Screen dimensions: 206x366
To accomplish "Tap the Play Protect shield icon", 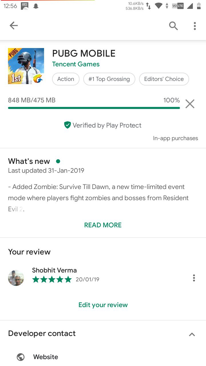I will point(67,125).
